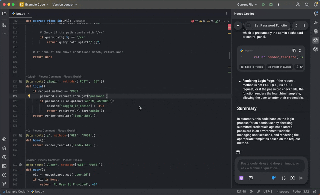Open the Problems tool window
The height and width of the screenshot is (195, 320).
click(4, 175)
